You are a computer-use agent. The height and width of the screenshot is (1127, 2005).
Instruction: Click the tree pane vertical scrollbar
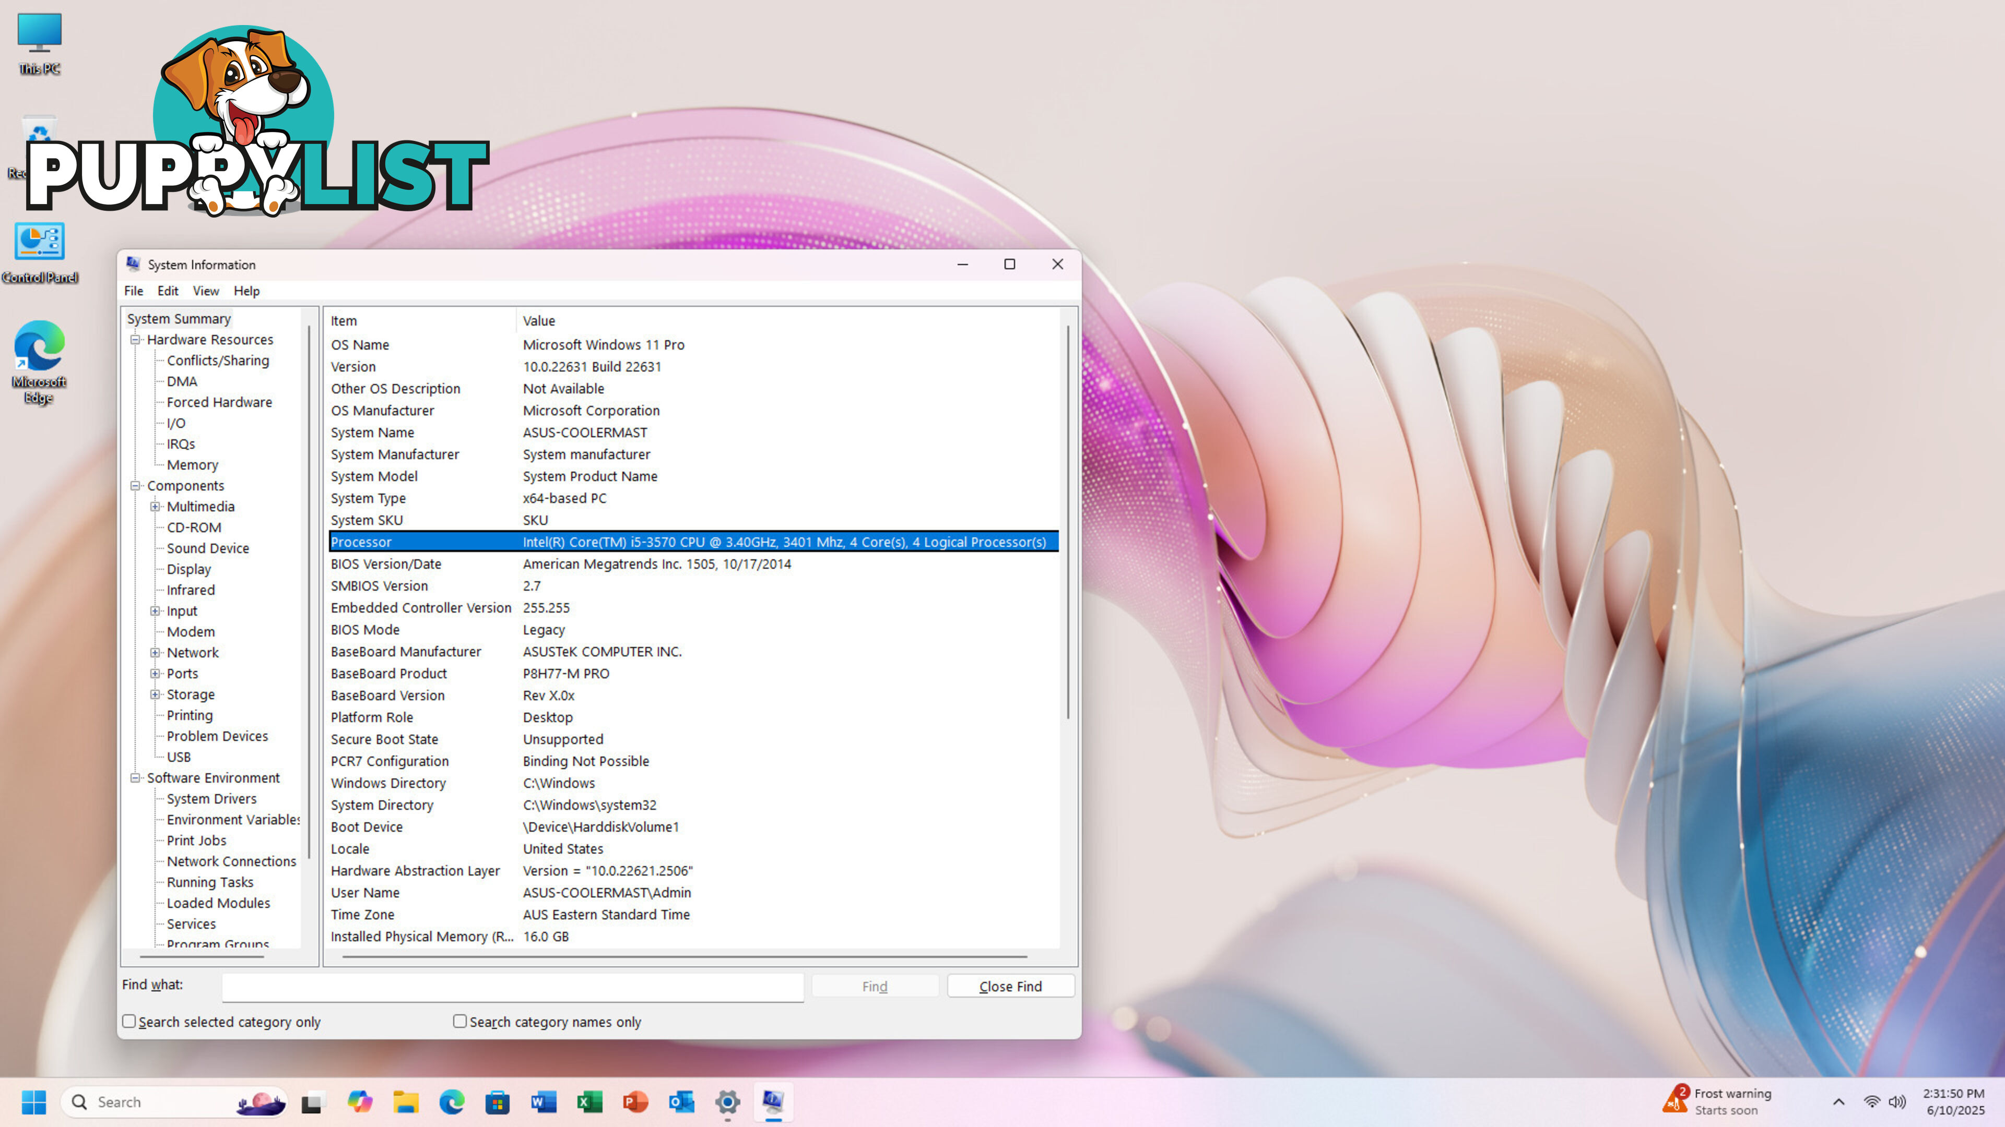[309, 591]
